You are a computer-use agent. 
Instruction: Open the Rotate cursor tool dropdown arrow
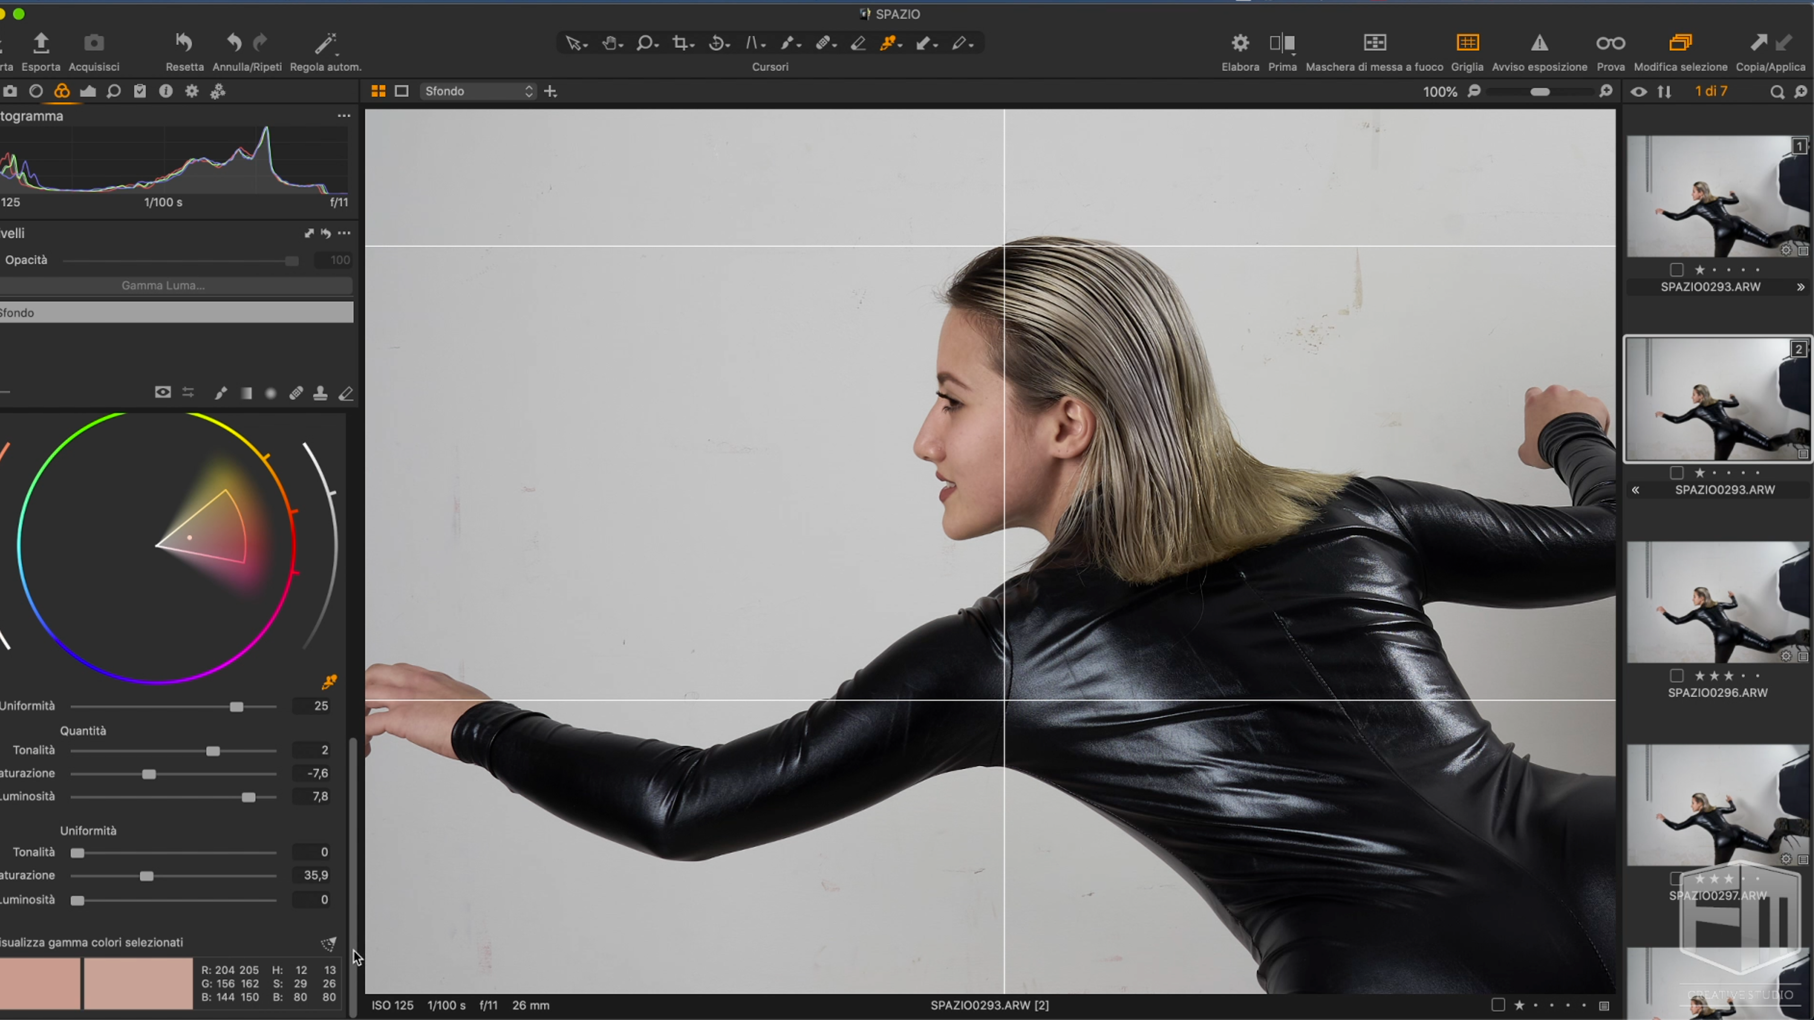(x=729, y=46)
